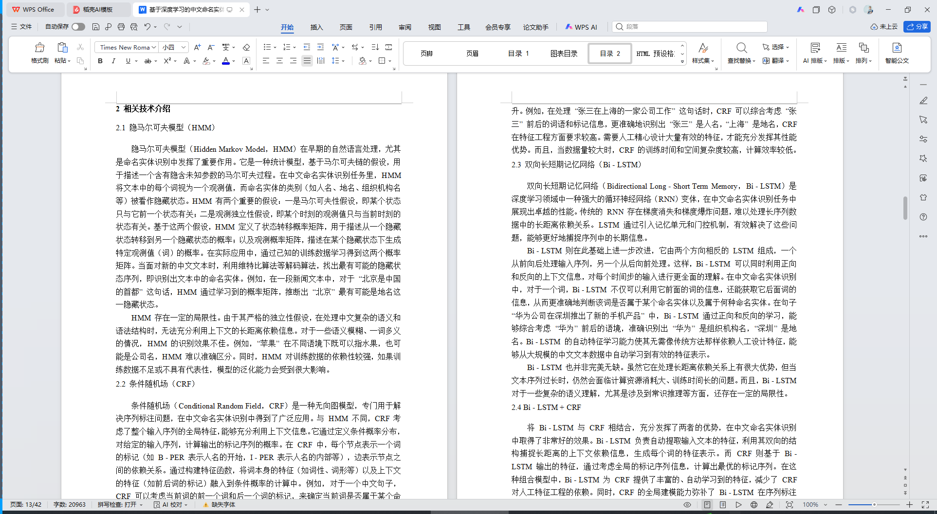Decrease paragraph indent

(307, 47)
